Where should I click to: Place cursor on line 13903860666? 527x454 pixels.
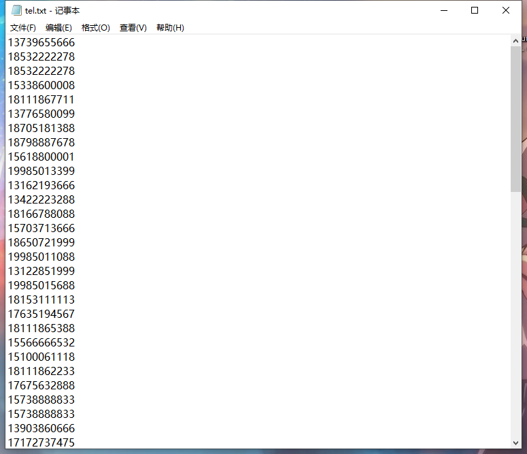pyautogui.click(x=41, y=429)
